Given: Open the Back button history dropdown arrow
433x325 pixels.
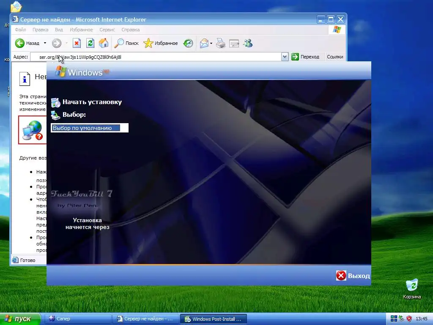Looking at the screenshot, I should [45, 43].
